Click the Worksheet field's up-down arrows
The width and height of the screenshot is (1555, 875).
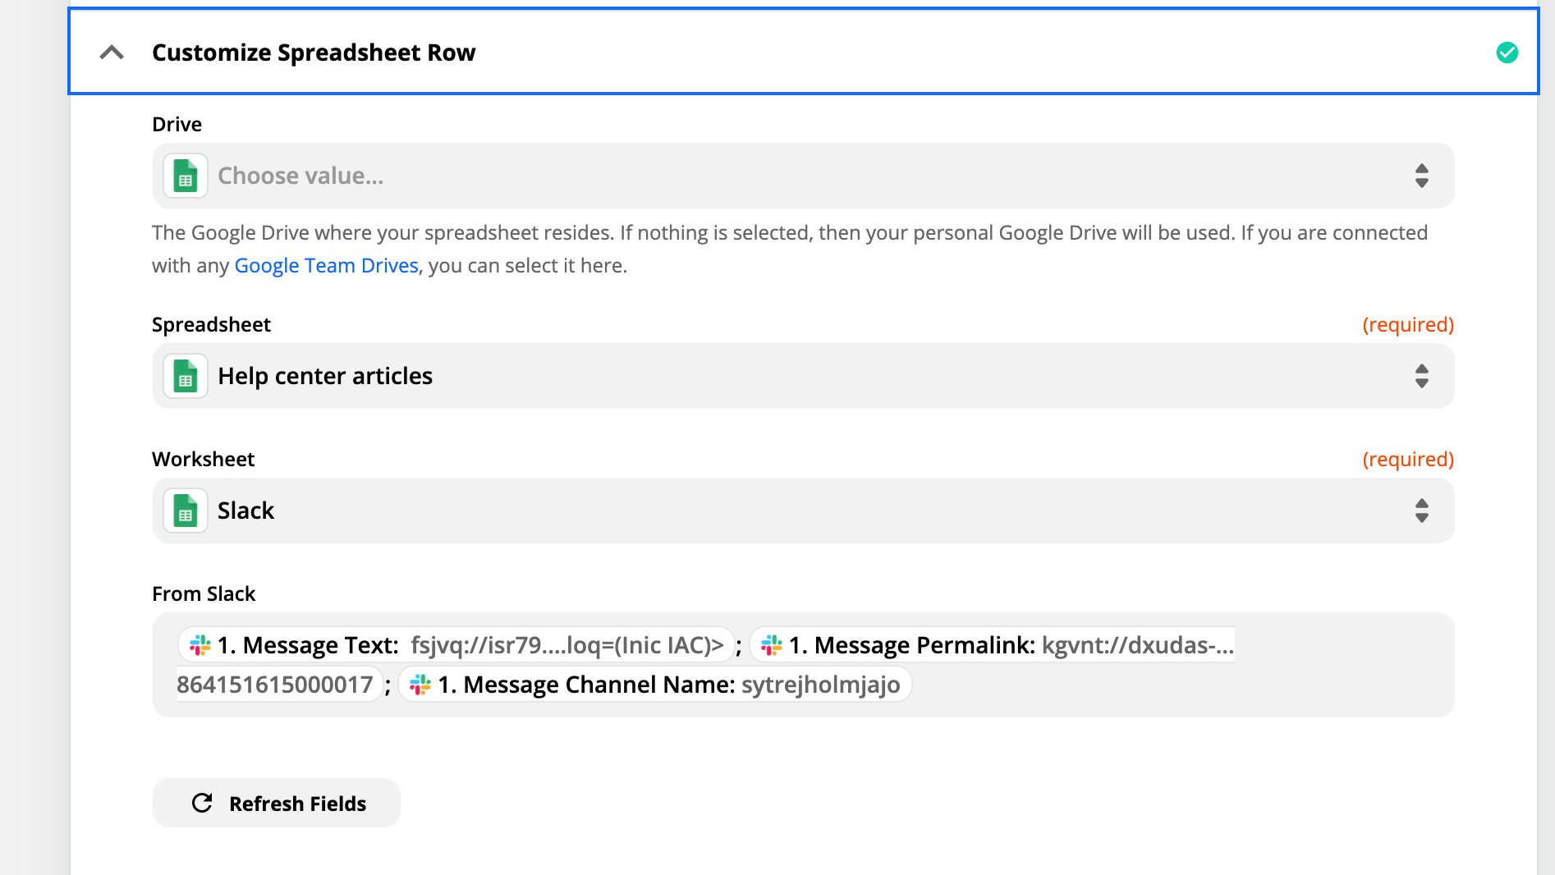pyautogui.click(x=1421, y=511)
